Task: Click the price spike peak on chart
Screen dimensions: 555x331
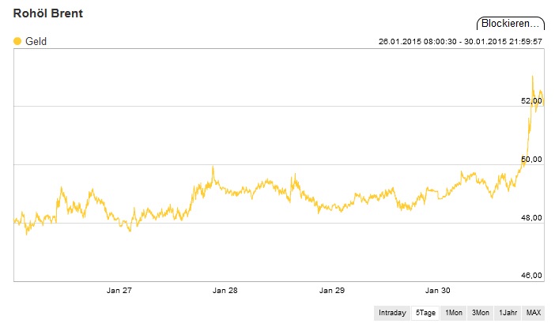Action: tap(533, 77)
